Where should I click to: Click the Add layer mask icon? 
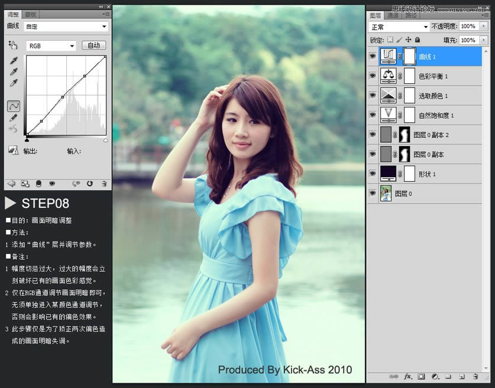[421, 377]
